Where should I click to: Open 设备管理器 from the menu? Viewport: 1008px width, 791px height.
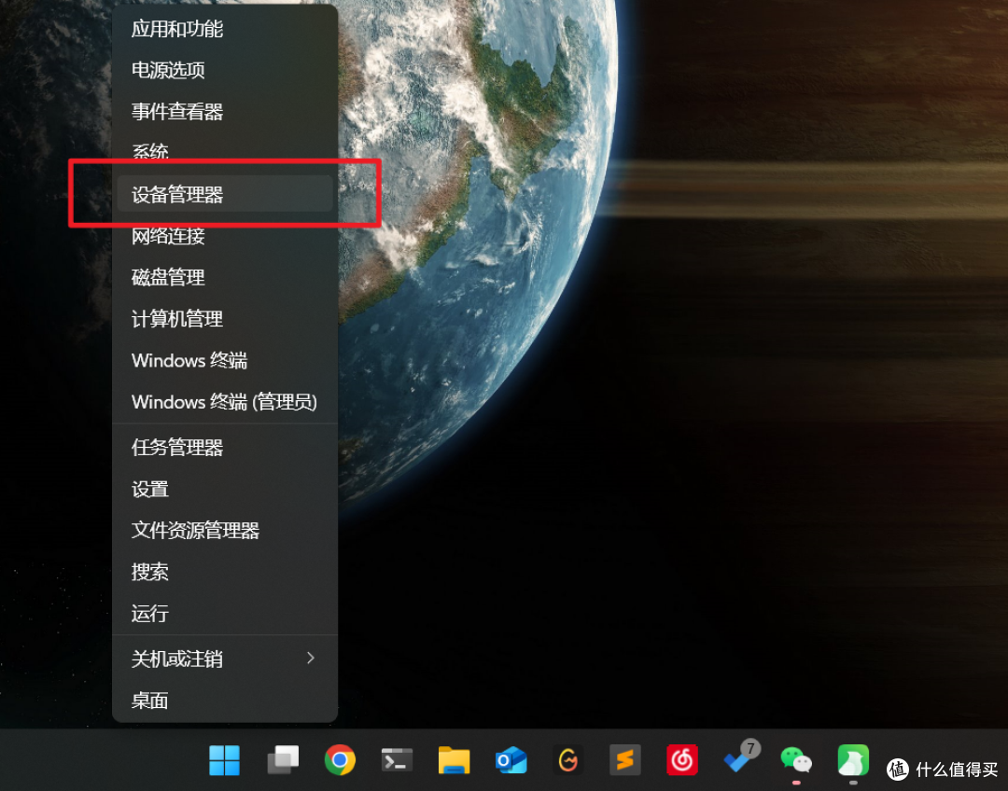click(x=225, y=194)
